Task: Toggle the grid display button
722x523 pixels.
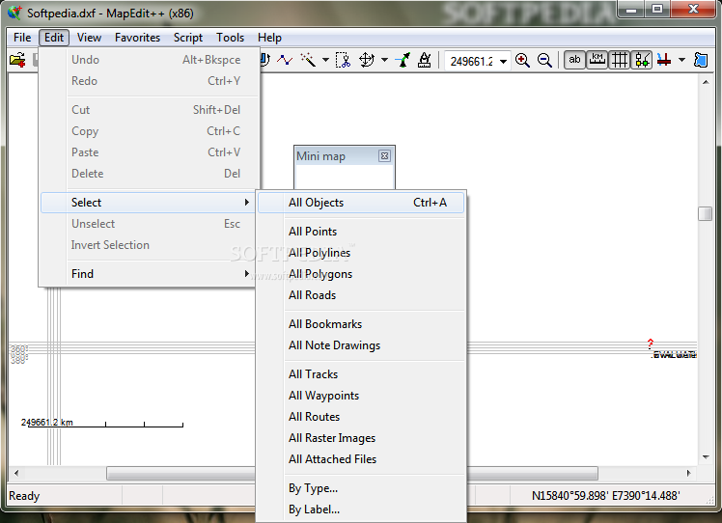Action: [x=620, y=60]
